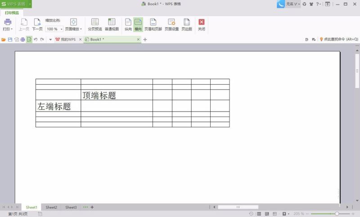Click vertical scrollbar down arrow
Viewport: 360px width, 217px height.
coord(357,200)
